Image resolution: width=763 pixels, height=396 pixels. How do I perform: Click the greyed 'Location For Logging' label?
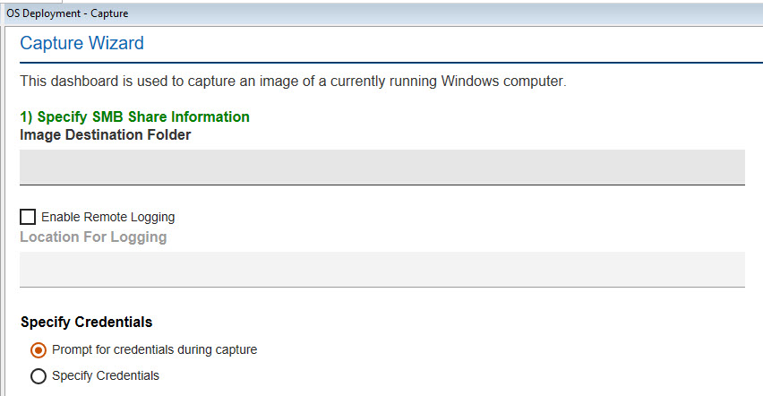(93, 237)
